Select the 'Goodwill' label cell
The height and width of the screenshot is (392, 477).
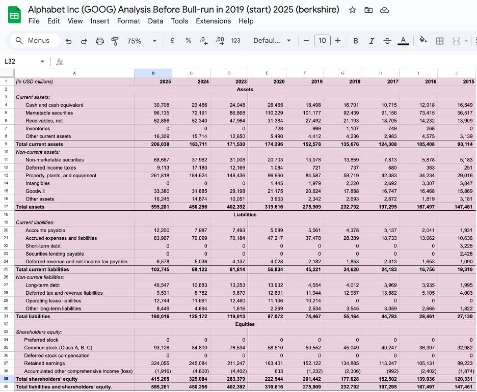coord(74,191)
